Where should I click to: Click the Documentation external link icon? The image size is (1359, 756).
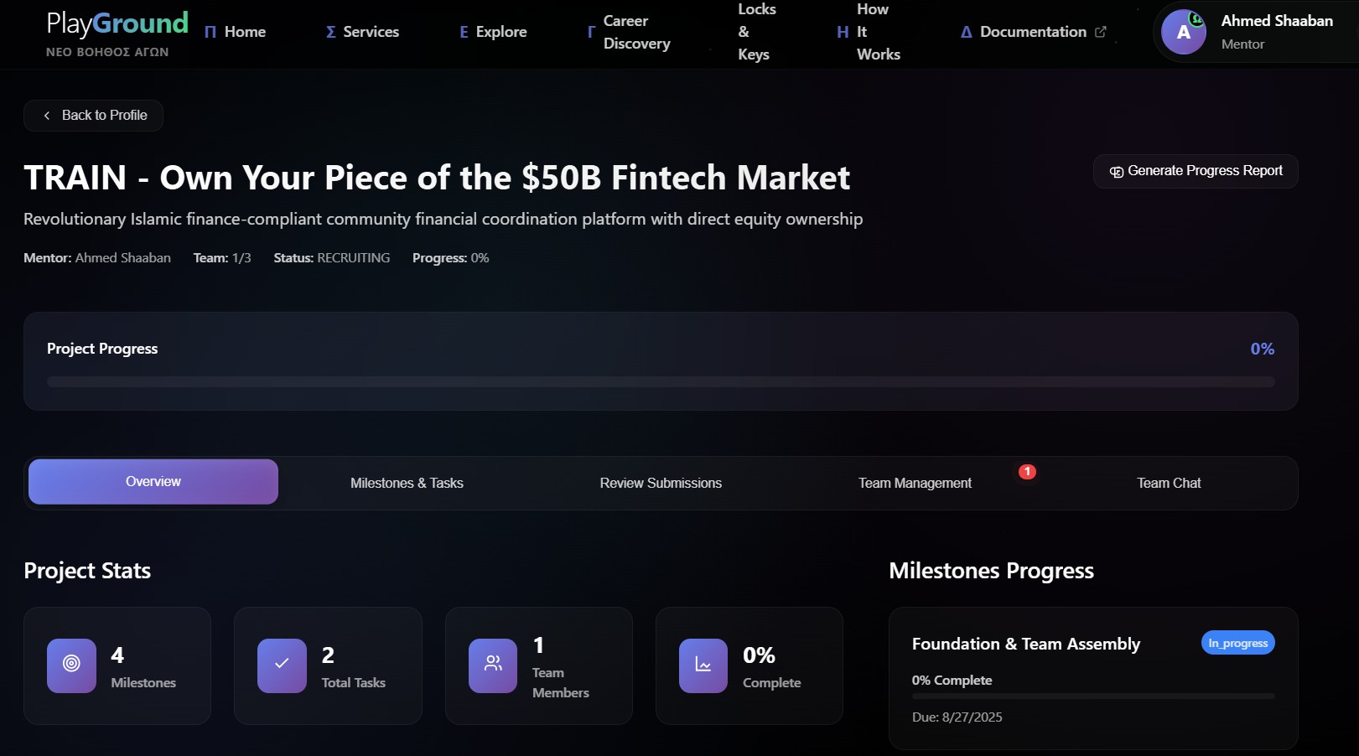[1101, 32]
